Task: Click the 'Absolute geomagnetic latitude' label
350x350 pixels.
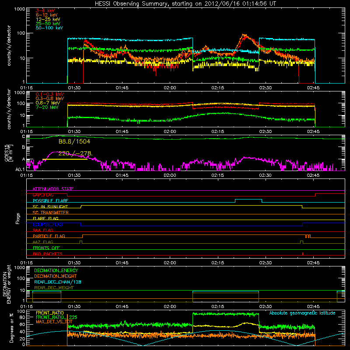Action: 302,313
